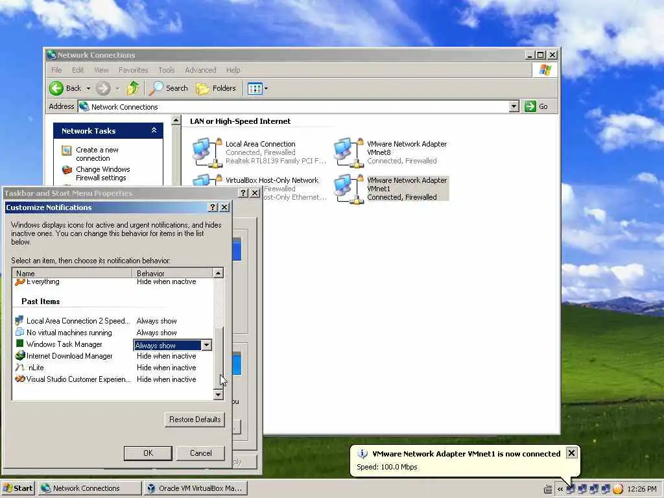Click the Views icon in toolbar

[255, 88]
